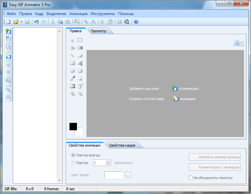Screen dimensions: 251x194
Task: Click Создать пустой кадр анимации icon
Action: 176,98
